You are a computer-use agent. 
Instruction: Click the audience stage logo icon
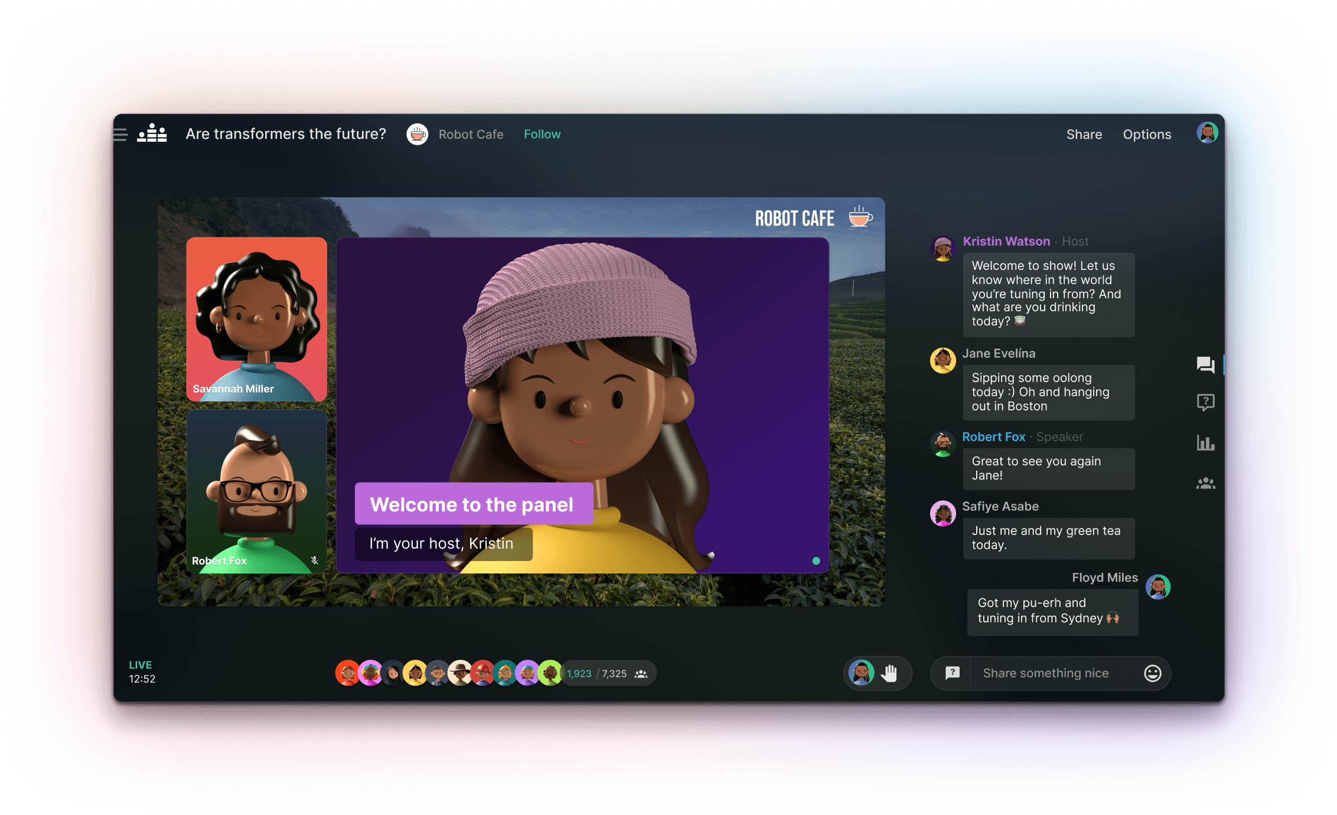pyautogui.click(x=152, y=133)
